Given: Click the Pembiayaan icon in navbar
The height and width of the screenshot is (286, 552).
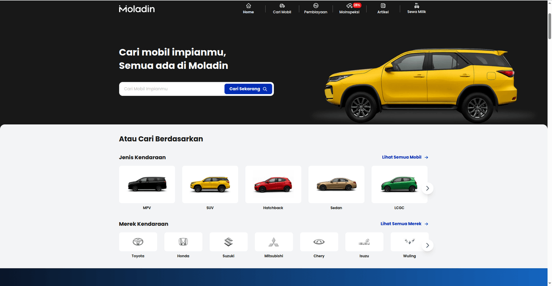Looking at the screenshot, I should coord(316,6).
